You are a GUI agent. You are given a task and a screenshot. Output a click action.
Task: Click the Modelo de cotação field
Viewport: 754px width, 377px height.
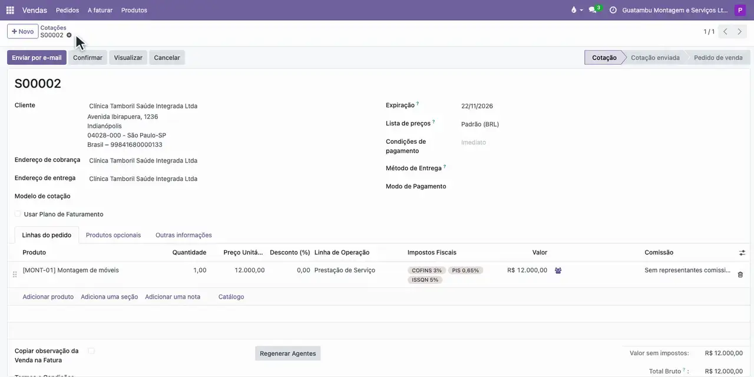pyautogui.click(x=230, y=197)
